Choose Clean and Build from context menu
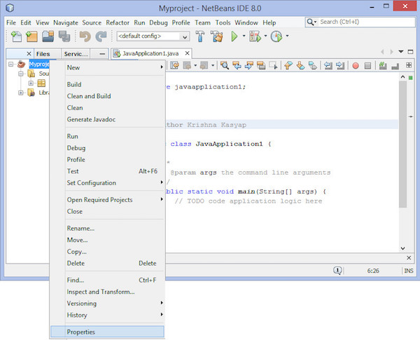 88,96
